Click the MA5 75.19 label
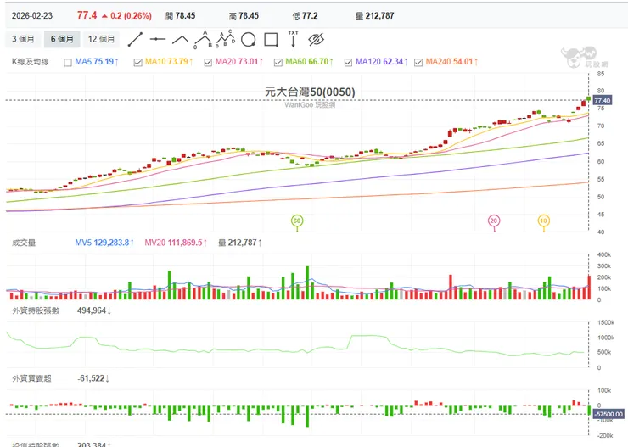Image resolution: width=628 pixels, height=447 pixels. click(x=96, y=62)
